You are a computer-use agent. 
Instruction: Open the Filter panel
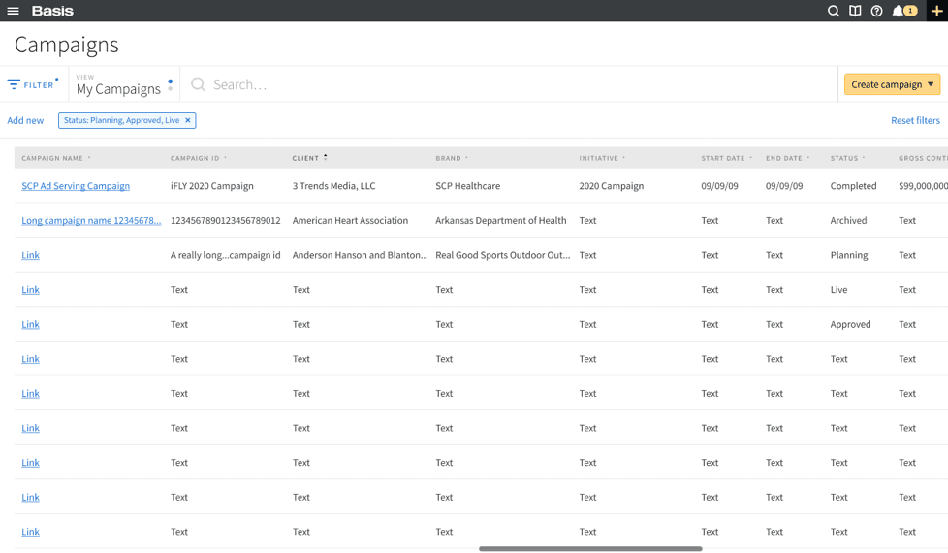click(x=32, y=84)
